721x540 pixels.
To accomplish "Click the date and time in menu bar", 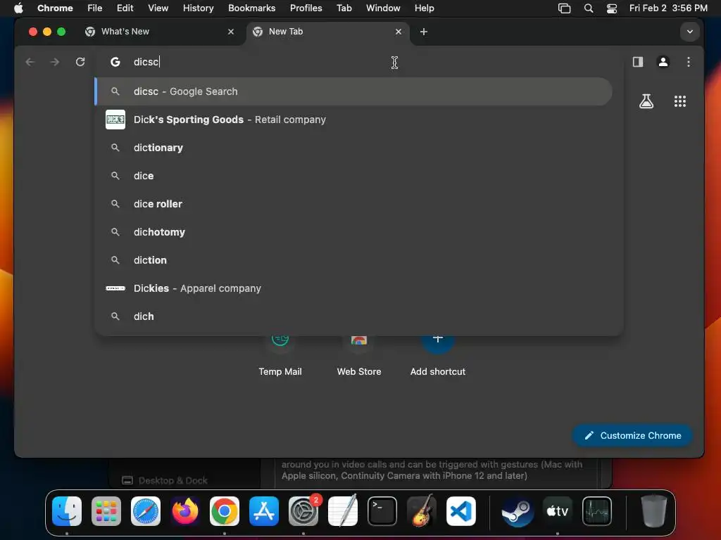I will point(668,8).
